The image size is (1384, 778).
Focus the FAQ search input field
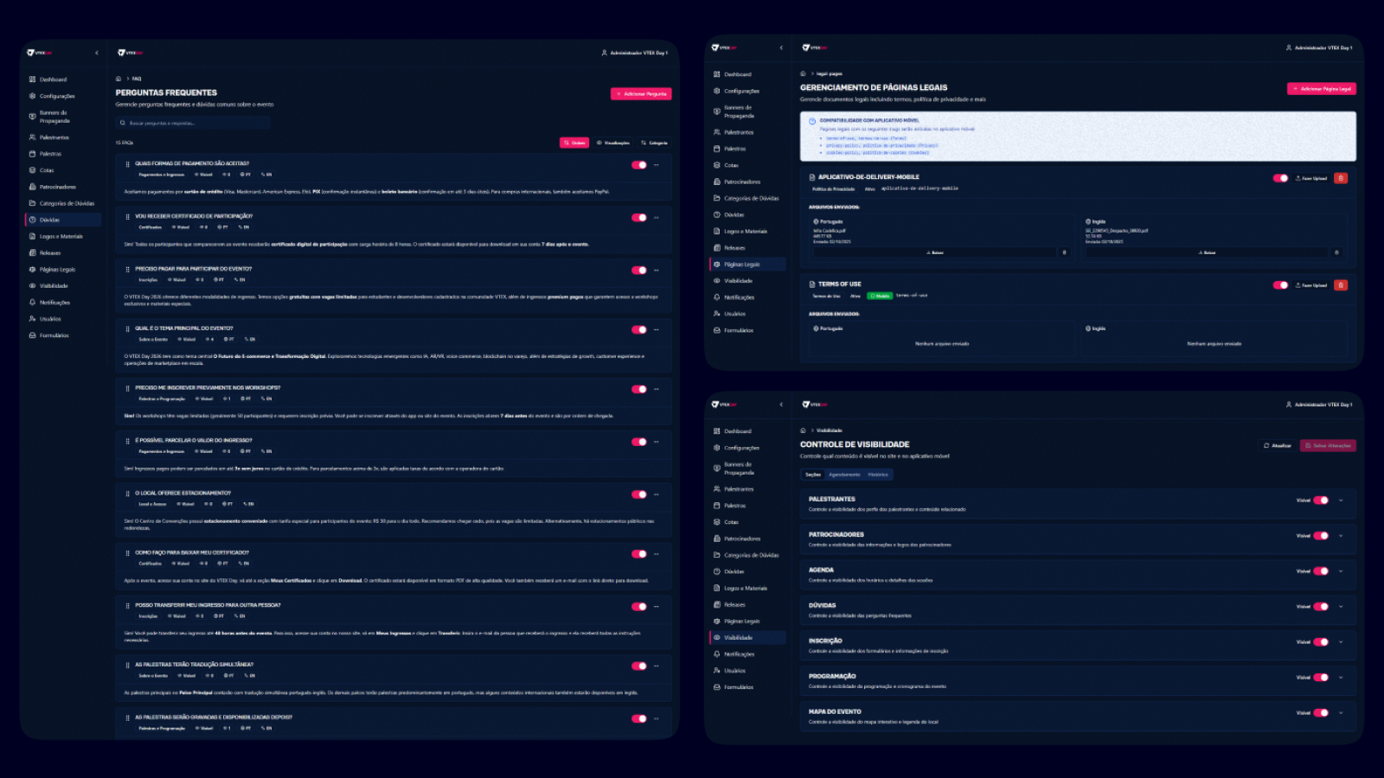(193, 124)
